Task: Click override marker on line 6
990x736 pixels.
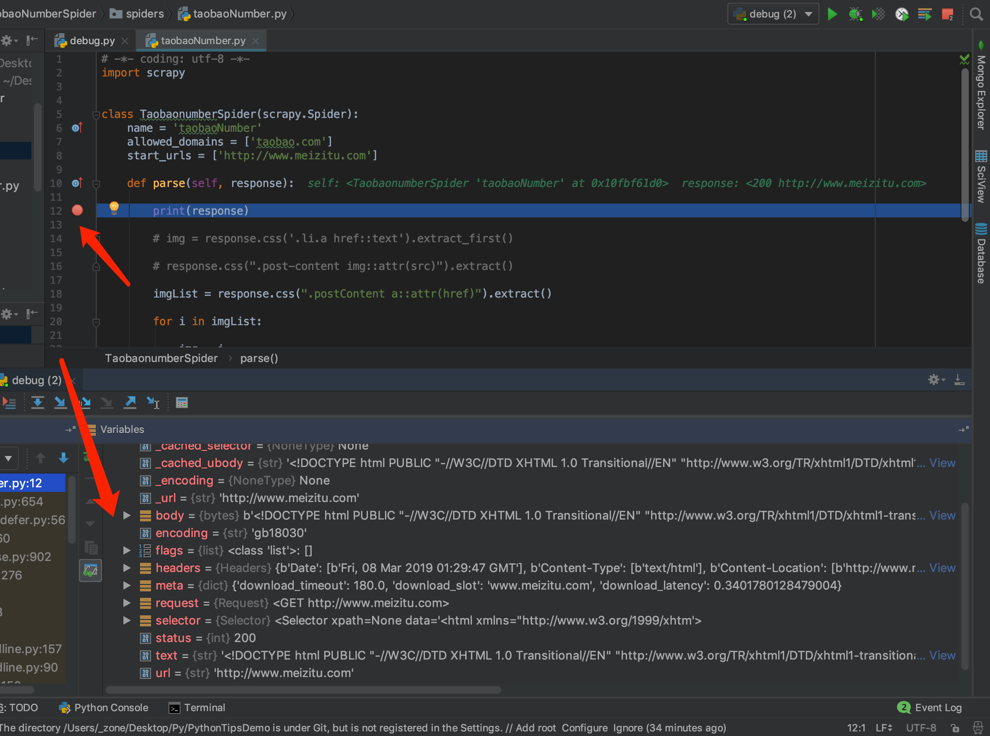Action: [77, 128]
